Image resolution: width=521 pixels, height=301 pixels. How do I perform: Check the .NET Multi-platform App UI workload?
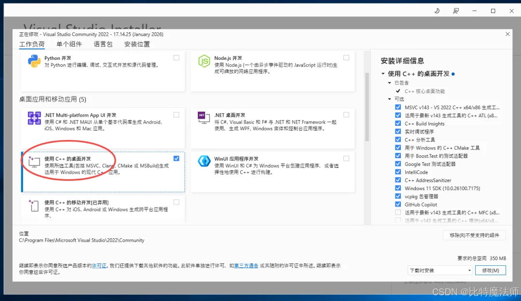click(x=177, y=115)
